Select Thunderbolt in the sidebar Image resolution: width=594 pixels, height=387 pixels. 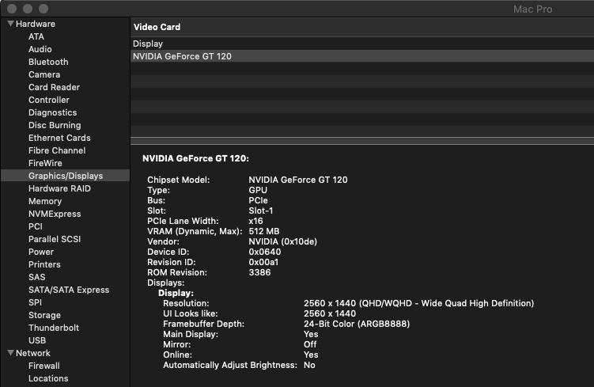coord(54,328)
